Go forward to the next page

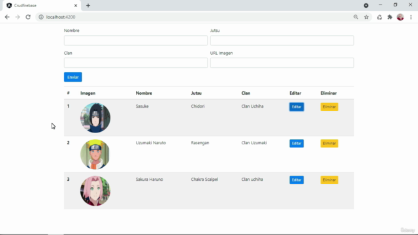click(x=18, y=17)
